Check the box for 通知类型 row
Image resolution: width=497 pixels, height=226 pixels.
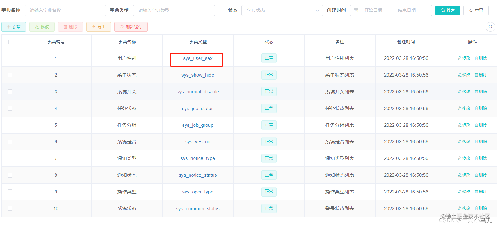(10, 158)
